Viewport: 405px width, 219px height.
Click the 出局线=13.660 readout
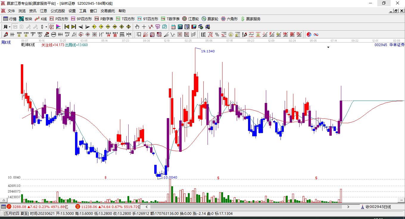(77, 45)
